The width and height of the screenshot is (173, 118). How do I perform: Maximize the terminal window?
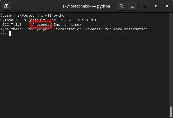156,6
